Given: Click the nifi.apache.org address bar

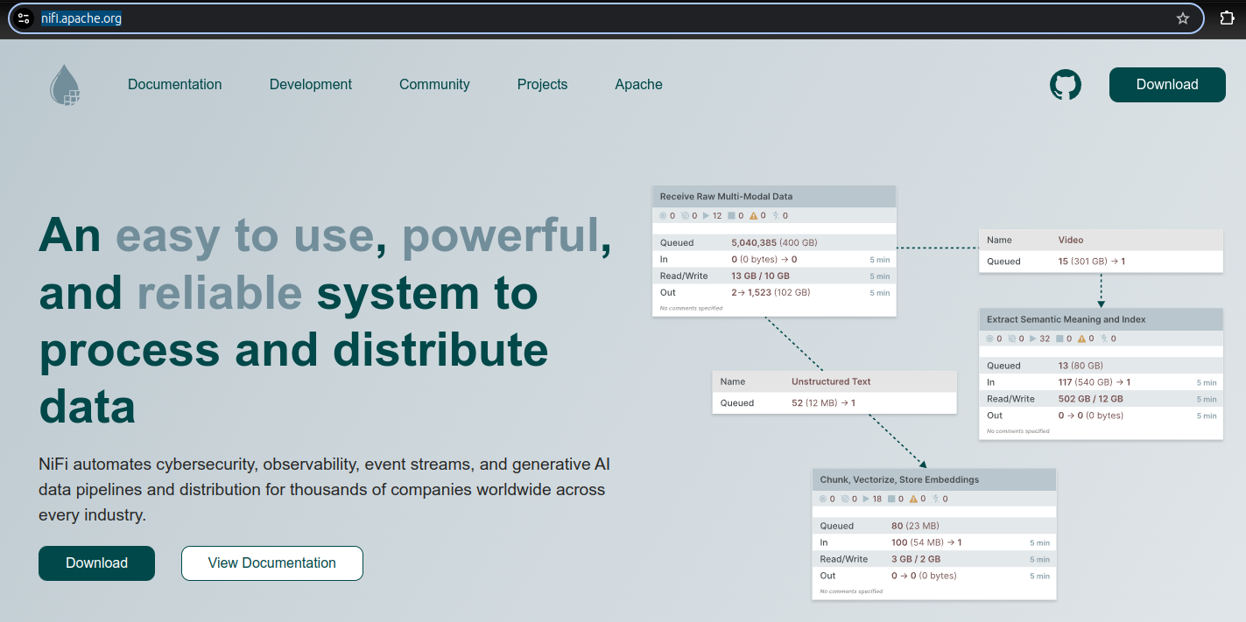Looking at the screenshot, I should click(x=604, y=18).
